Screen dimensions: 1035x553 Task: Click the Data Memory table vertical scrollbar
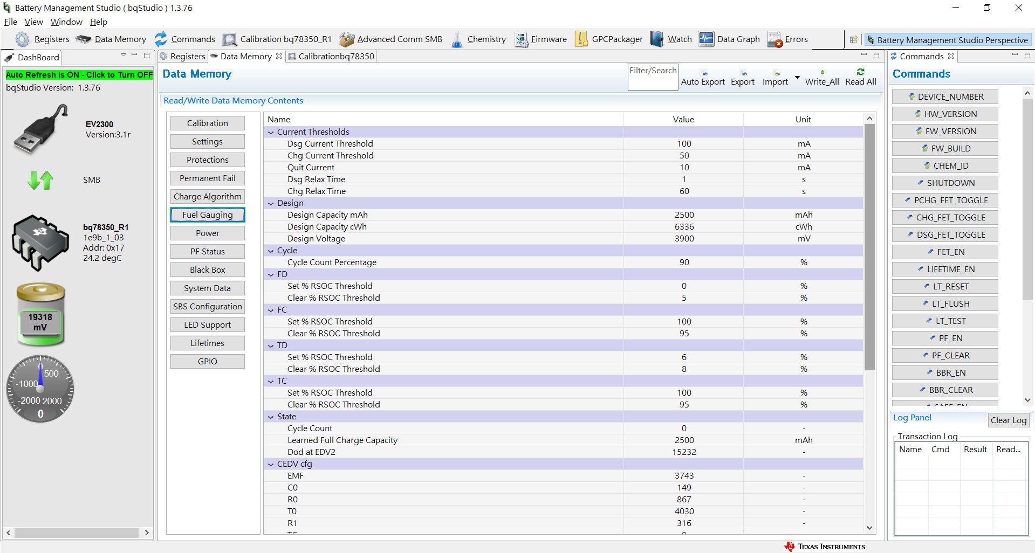click(869, 247)
